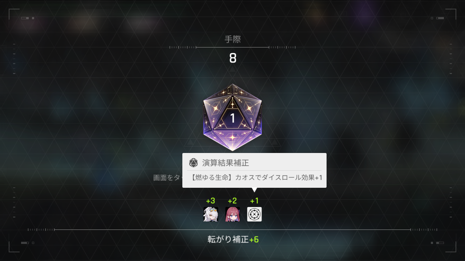Click the tooltip pointer arrow above the relic
The image size is (465, 261).
tap(254, 190)
